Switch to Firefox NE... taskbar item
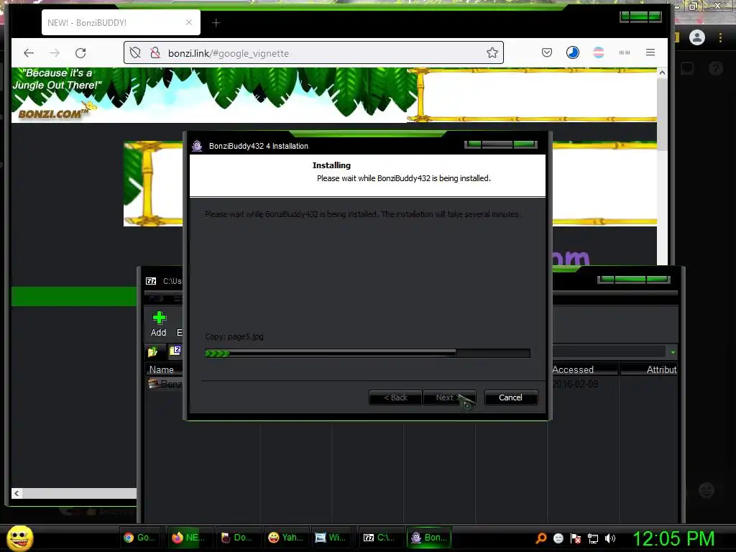The width and height of the screenshot is (736, 552). [x=188, y=538]
